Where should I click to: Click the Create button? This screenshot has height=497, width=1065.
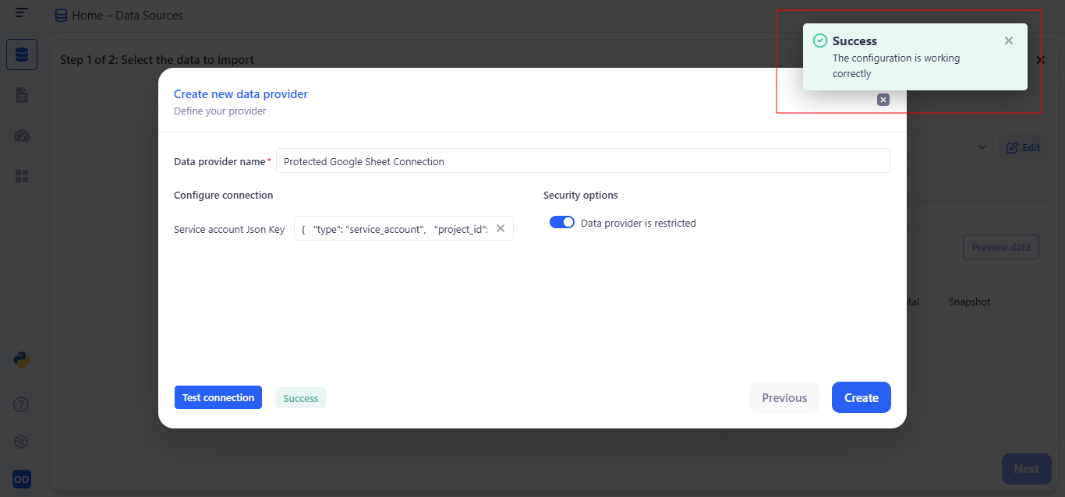coord(861,397)
